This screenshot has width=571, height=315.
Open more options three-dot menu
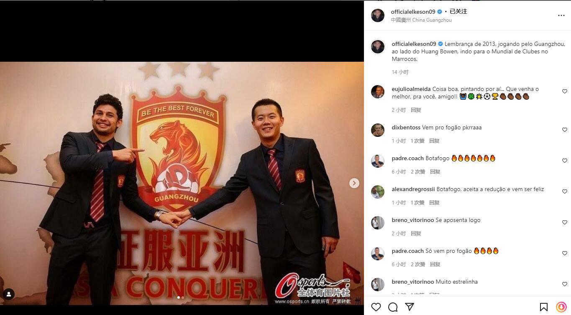click(x=561, y=15)
